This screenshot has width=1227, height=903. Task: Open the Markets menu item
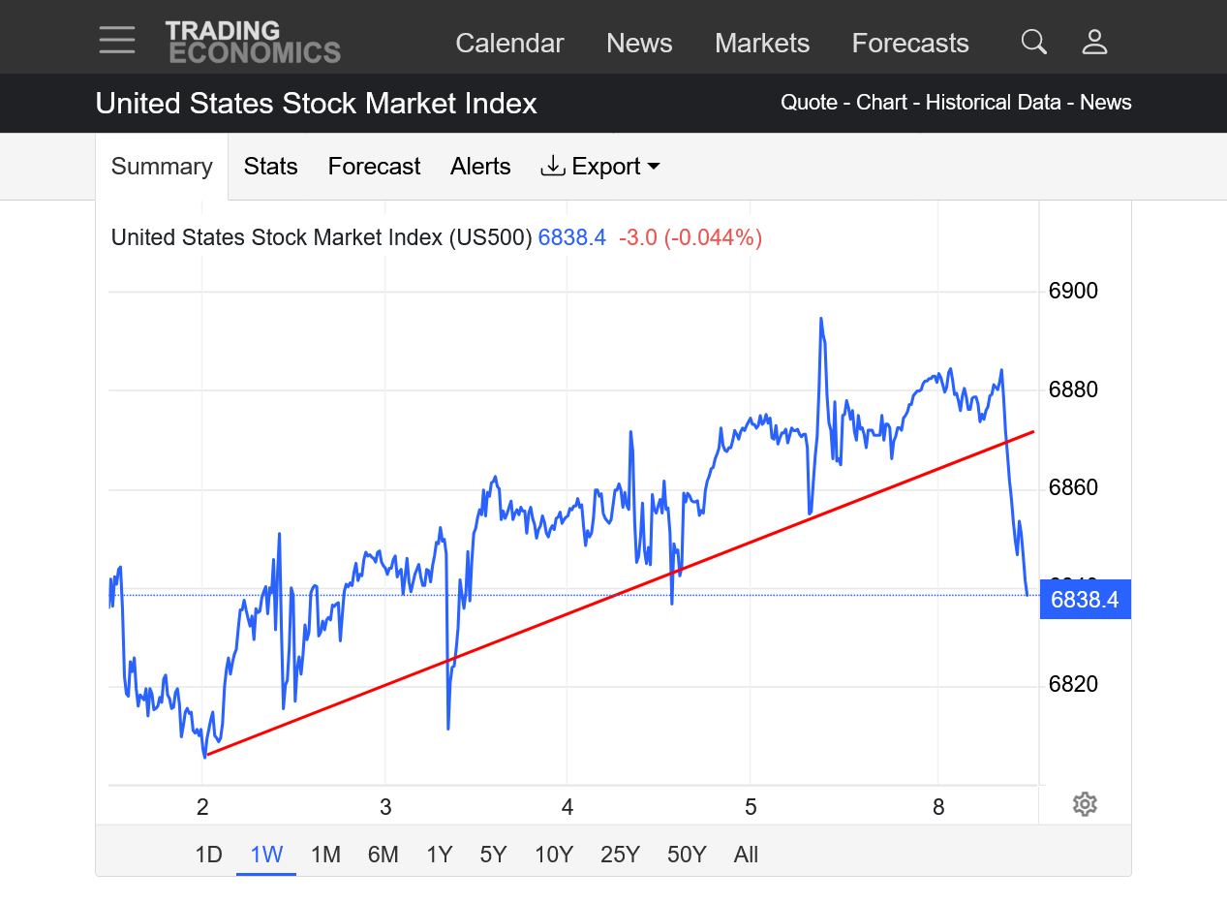(x=762, y=43)
